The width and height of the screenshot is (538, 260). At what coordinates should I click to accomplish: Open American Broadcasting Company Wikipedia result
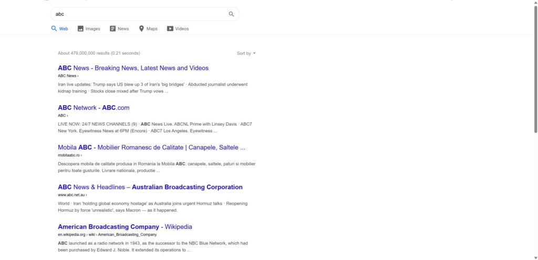coord(125,227)
